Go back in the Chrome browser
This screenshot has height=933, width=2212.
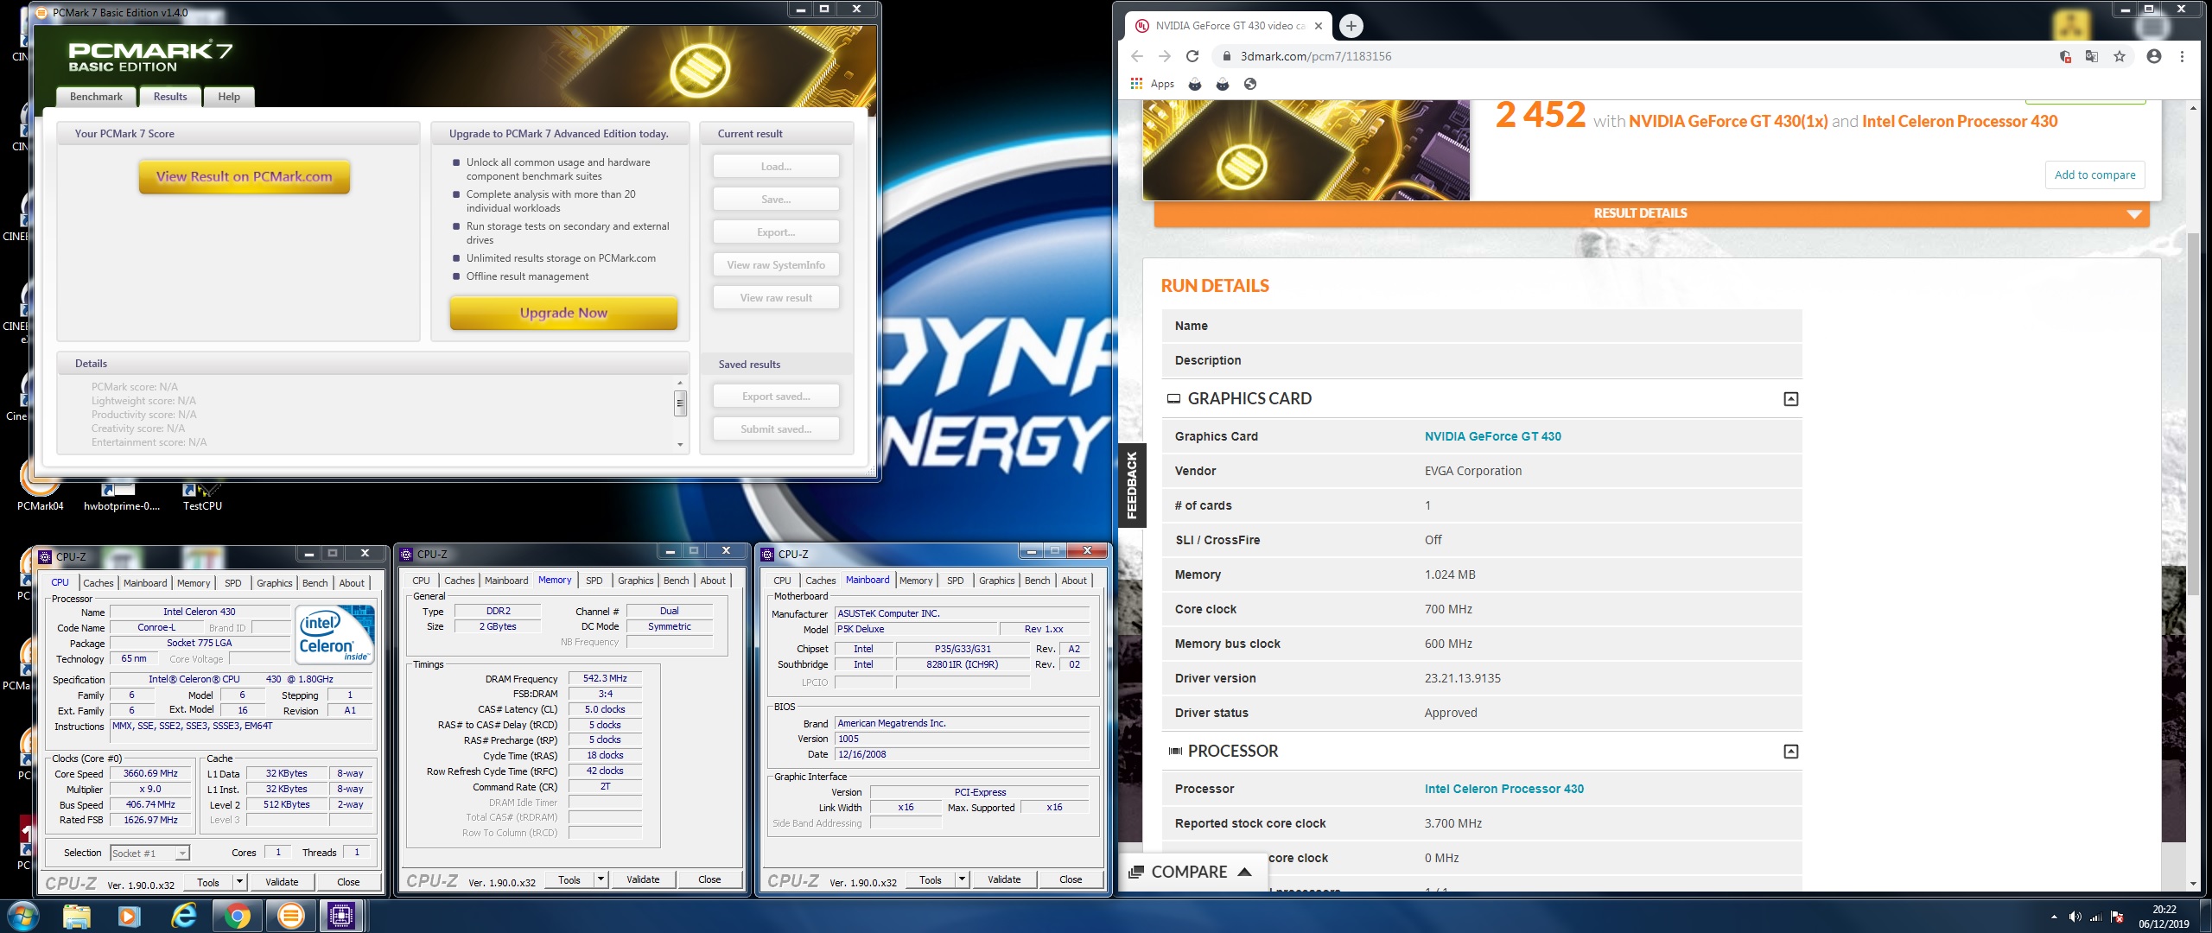pyautogui.click(x=1137, y=56)
